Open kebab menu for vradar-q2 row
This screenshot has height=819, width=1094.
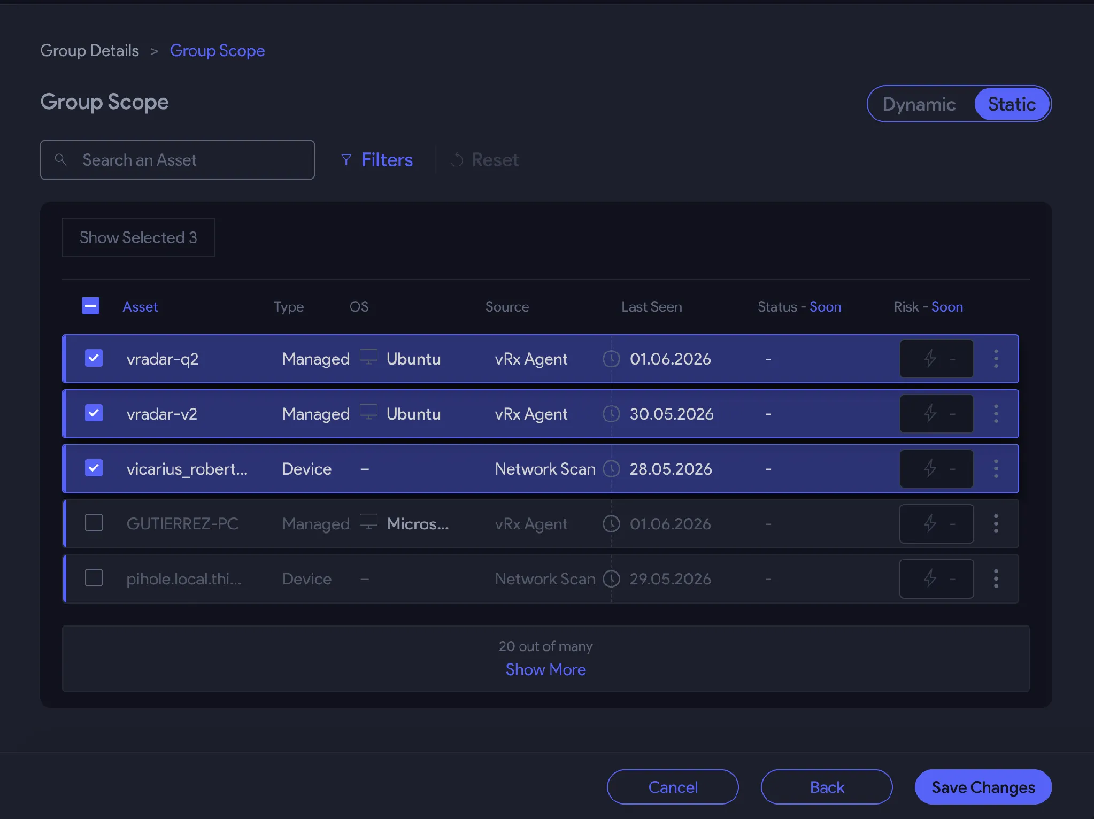pyautogui.click(x=996, y=359)
